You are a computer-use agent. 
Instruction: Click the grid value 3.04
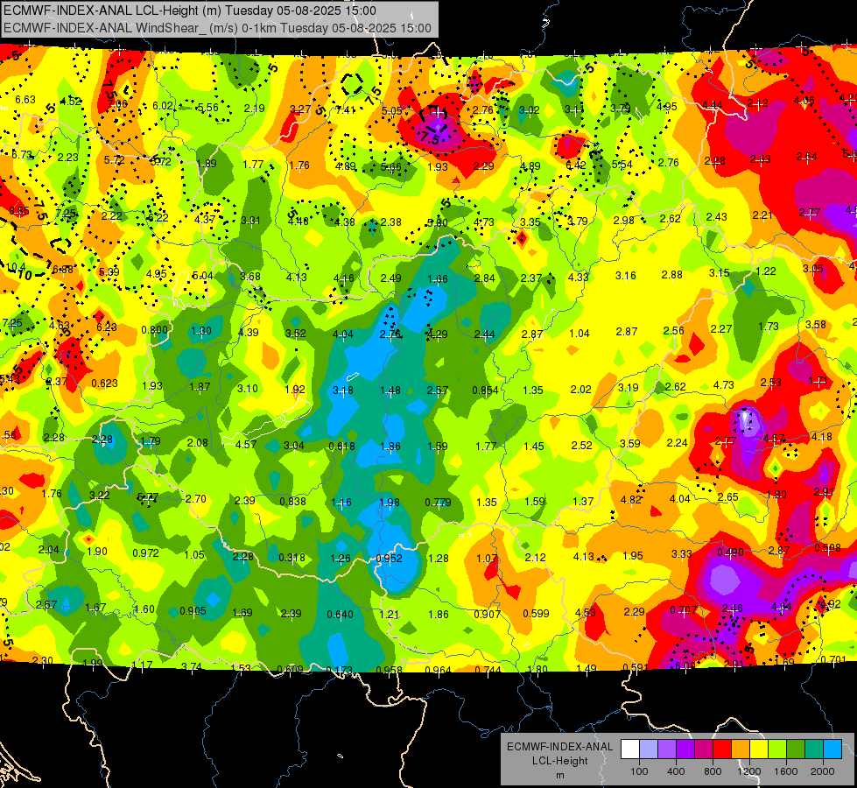[294, 446]
